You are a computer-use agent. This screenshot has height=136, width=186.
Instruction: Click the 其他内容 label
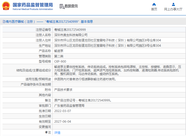pyautogui.click(x=45, y=95)
